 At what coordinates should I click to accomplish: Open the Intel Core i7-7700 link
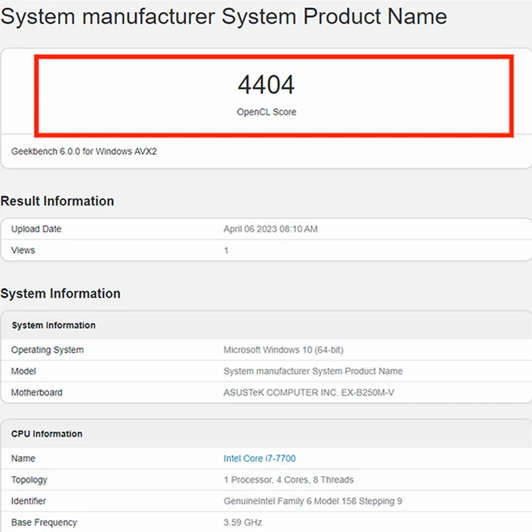click(x=259, y=458)
